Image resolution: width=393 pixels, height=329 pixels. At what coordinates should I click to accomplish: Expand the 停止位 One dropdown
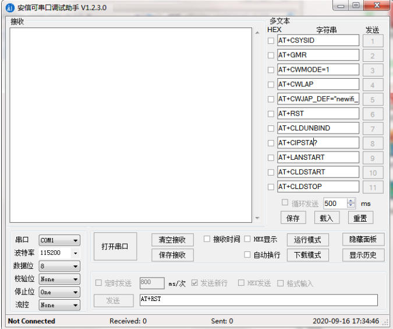click(x=59, y=292)
